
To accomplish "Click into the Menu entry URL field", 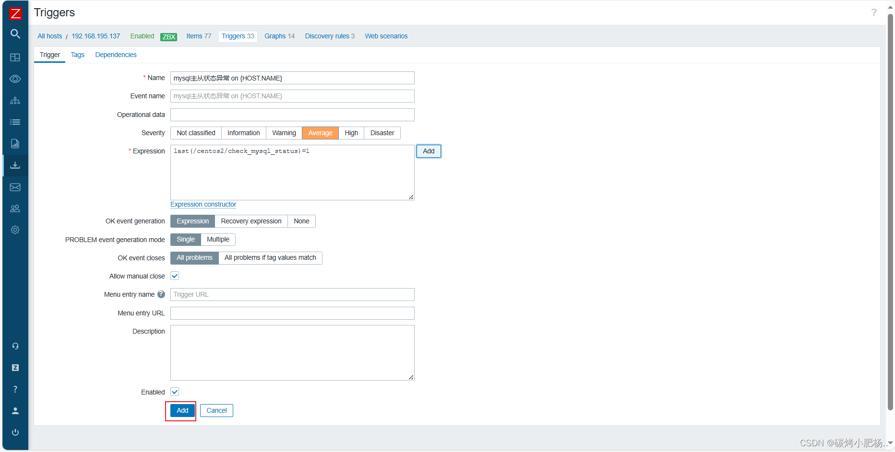I will tap(292, 313).
